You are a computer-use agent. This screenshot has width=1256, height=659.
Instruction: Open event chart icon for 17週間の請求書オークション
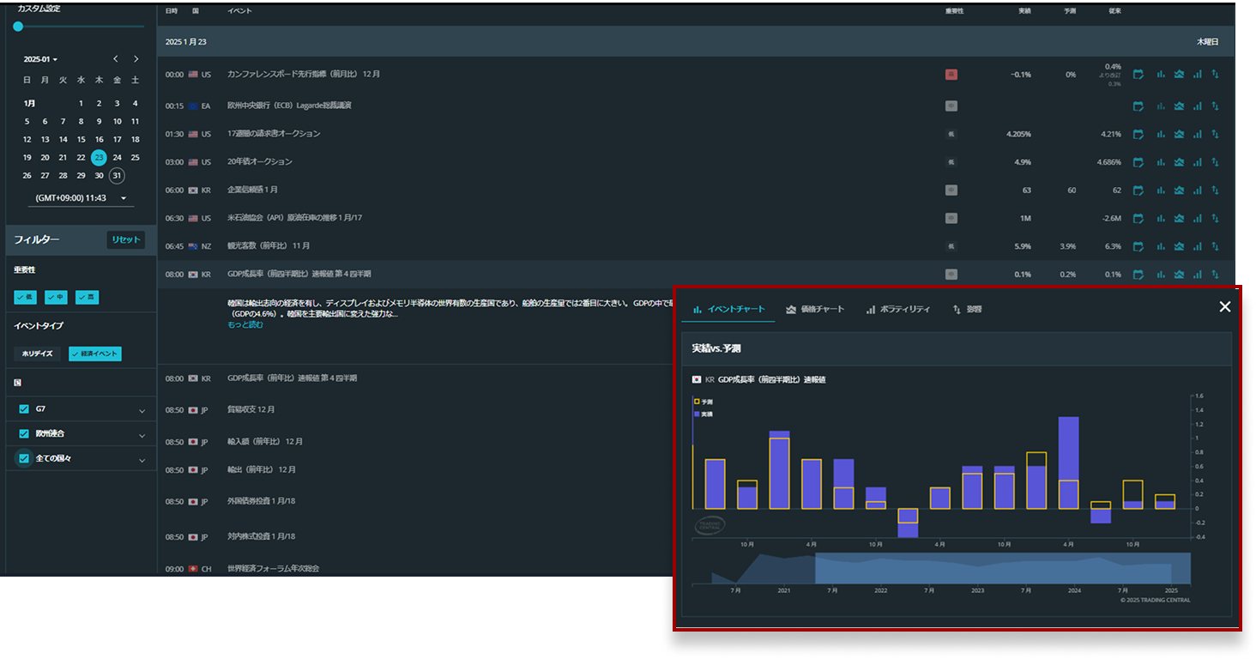[x=1161, y=134]
